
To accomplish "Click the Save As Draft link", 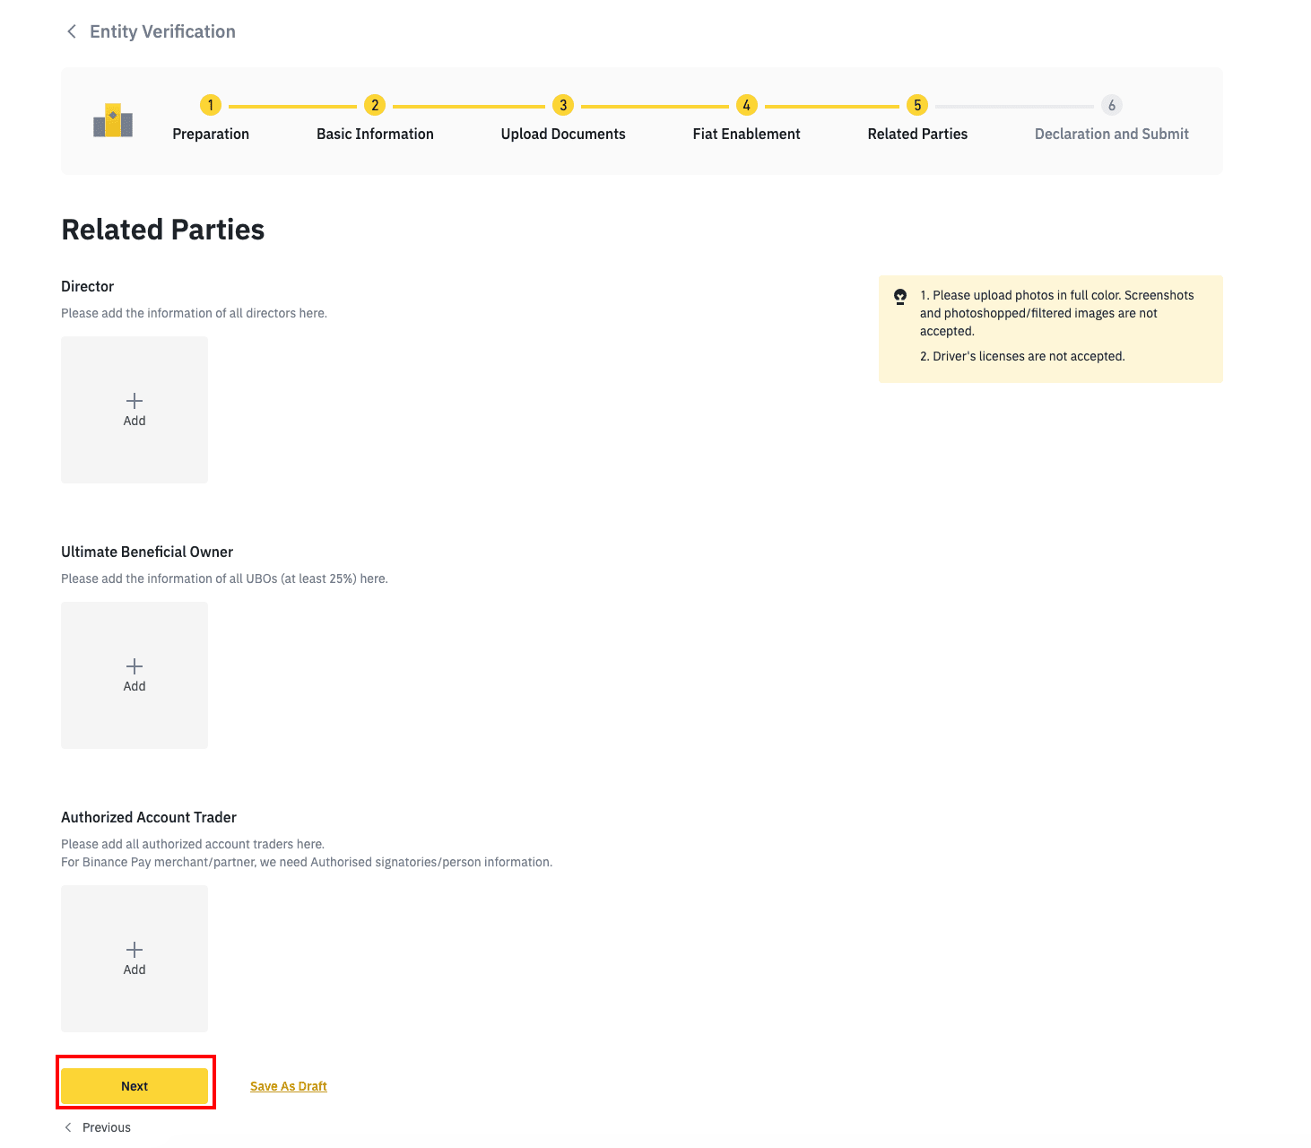I will coord(289,1086).
